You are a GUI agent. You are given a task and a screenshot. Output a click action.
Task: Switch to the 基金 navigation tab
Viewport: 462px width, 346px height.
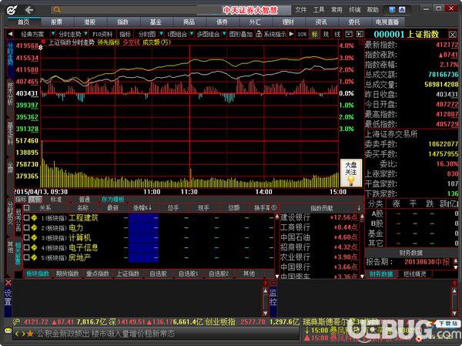(156, 22)
